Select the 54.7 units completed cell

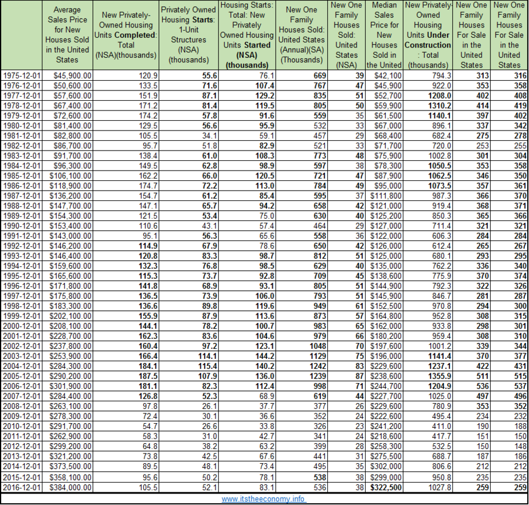point(126,426)
